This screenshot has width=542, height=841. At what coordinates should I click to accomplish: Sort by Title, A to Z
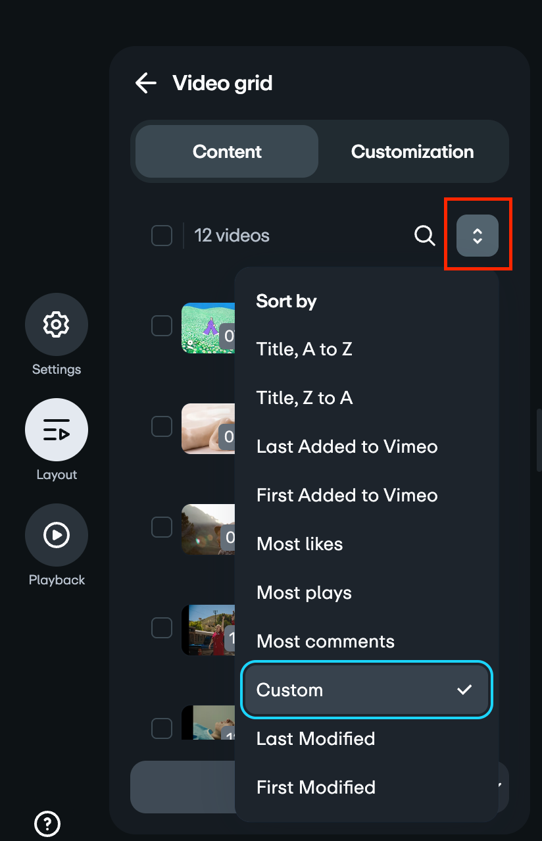pos(305,349)
